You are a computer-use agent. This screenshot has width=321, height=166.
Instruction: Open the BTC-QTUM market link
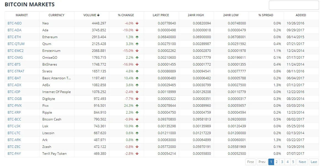(x=16, y=44)
